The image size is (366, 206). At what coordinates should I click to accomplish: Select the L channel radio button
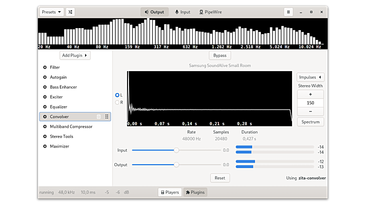[x=117, y=95]
